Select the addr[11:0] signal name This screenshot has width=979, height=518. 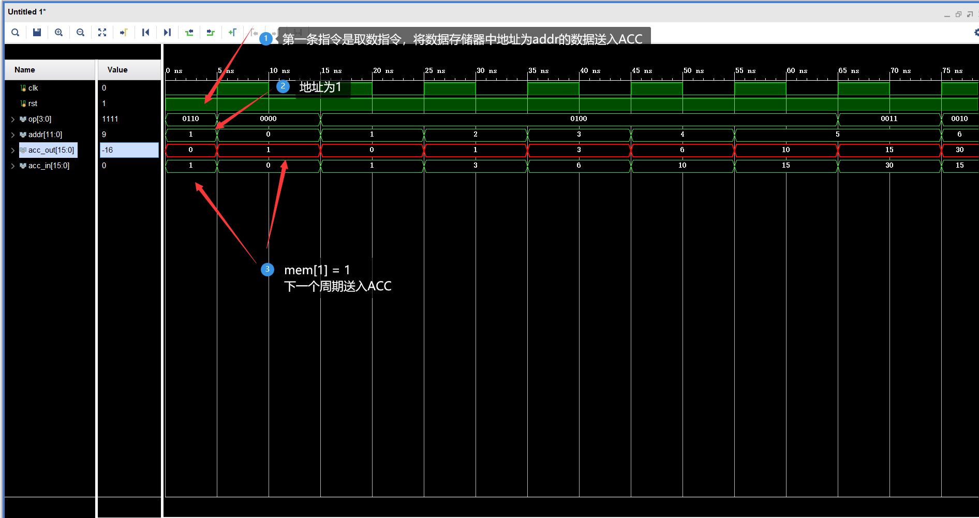click(45, 135)
